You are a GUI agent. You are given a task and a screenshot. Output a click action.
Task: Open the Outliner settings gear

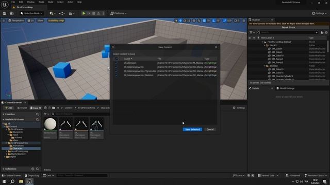point(326,32)
